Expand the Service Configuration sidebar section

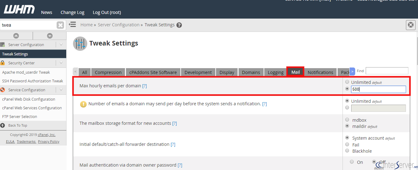[x=61, y=90]
